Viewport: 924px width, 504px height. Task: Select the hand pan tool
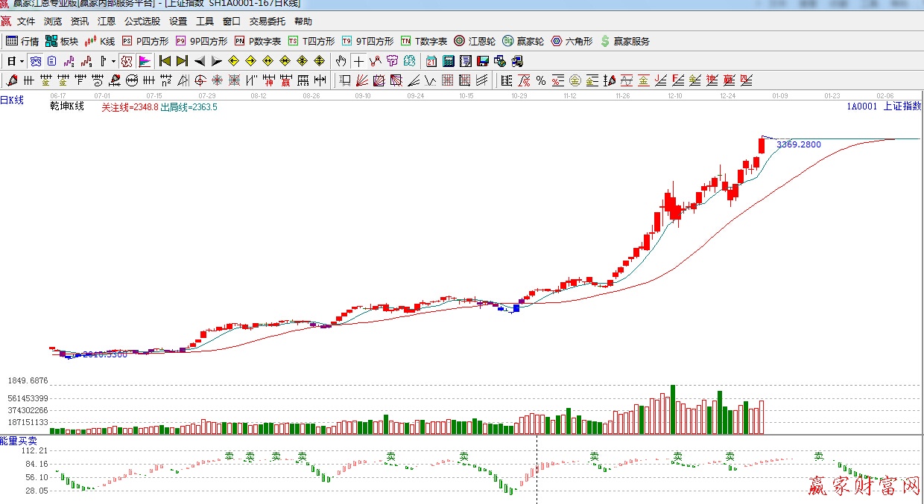pyautogui.click(x=341, y=61)
